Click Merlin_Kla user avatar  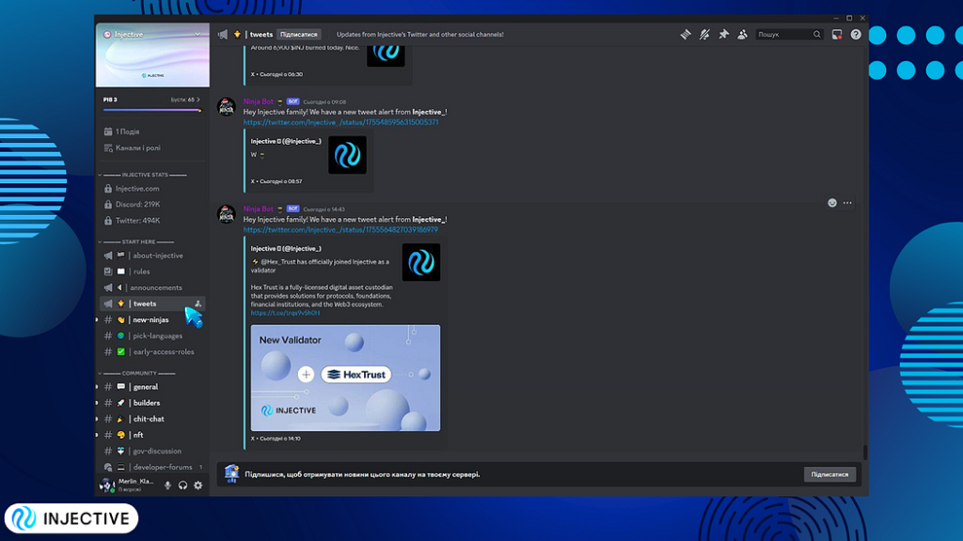(x=107, y=486)
